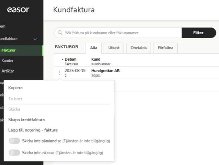Viewport: 219px width, 165px height.
Task: Click the Kundfaktura page heading
Action: pyautogui.click(x=74, y=10)
